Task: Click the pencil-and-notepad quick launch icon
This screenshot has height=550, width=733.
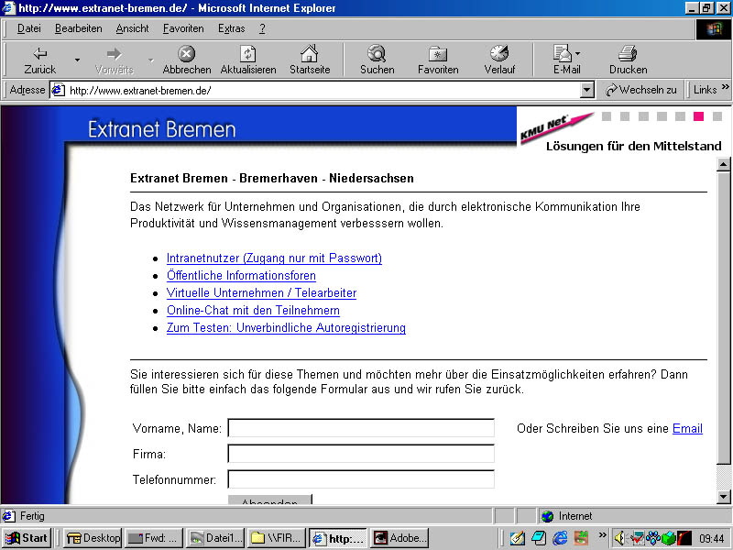Action: (518, 538)
